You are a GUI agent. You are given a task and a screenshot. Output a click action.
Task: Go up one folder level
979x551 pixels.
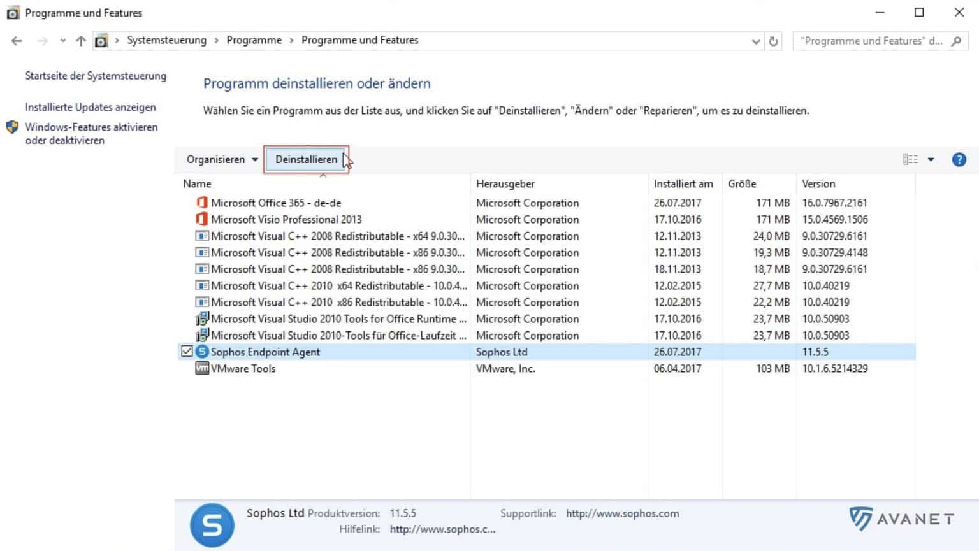pos(81,41)
